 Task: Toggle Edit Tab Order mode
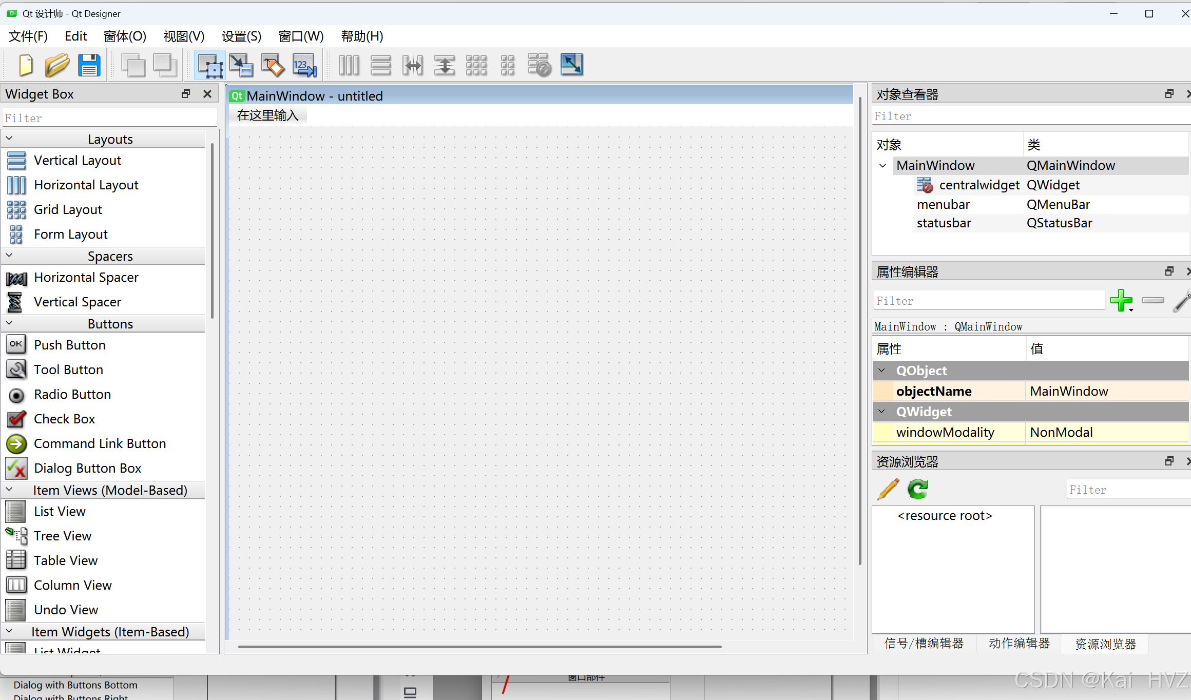[x=305, y=65]
